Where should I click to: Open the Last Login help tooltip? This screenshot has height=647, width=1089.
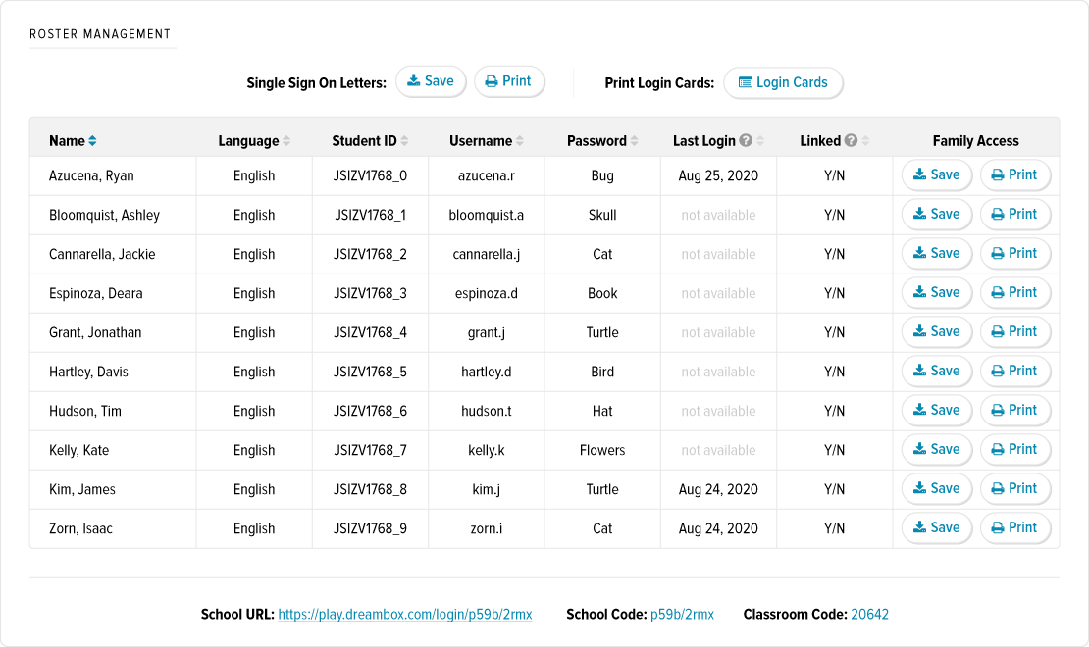pyautogui.click(x=745, y=140)
